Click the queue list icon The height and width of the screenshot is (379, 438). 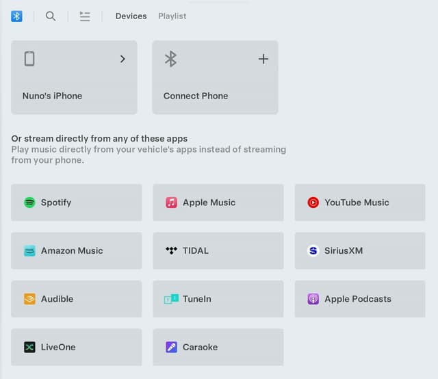pyautogui.click(x=85, y=16)
